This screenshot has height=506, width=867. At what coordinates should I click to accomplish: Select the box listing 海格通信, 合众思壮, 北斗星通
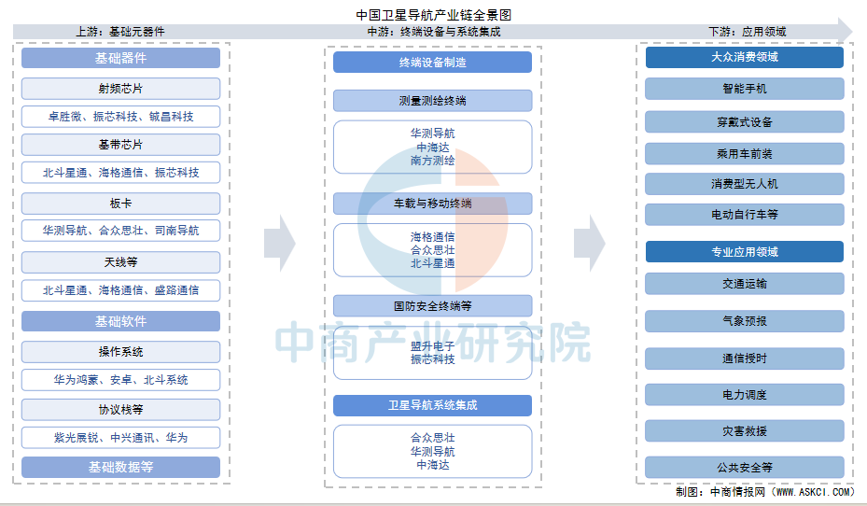pyautogui.click(x=432, y=250)
